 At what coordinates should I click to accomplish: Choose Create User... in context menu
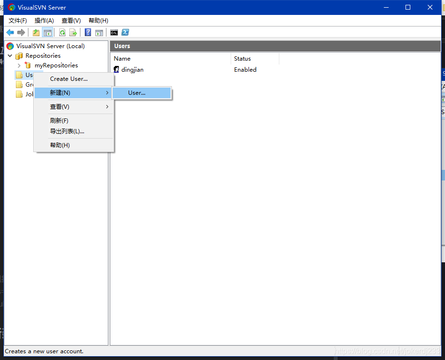[x=74, y=79]
